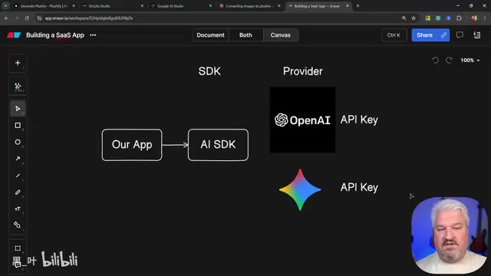Click the Building a SaaS App title

point(55,35)
